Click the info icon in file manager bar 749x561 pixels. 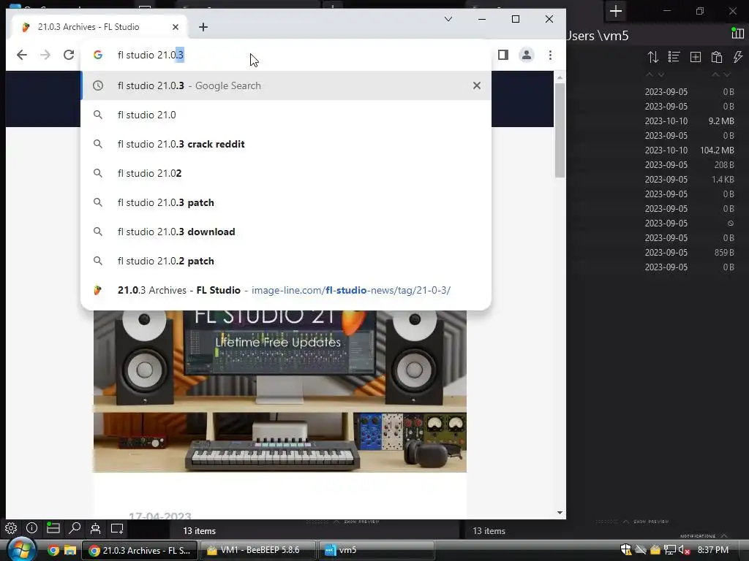click(32, 528)
